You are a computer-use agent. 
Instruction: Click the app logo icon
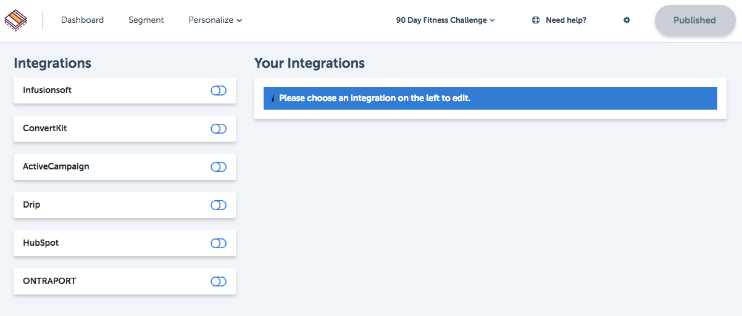15,20
